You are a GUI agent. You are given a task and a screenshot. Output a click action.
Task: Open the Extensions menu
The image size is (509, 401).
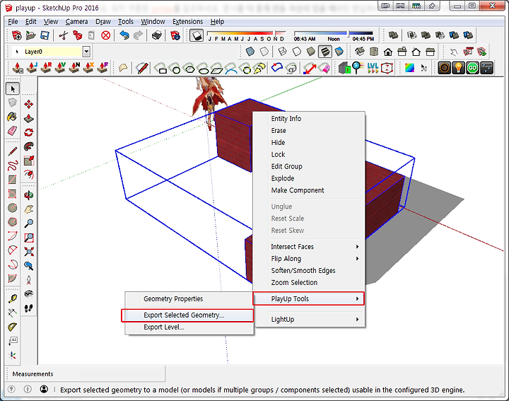pyautogui.click(x=187, y=21)
